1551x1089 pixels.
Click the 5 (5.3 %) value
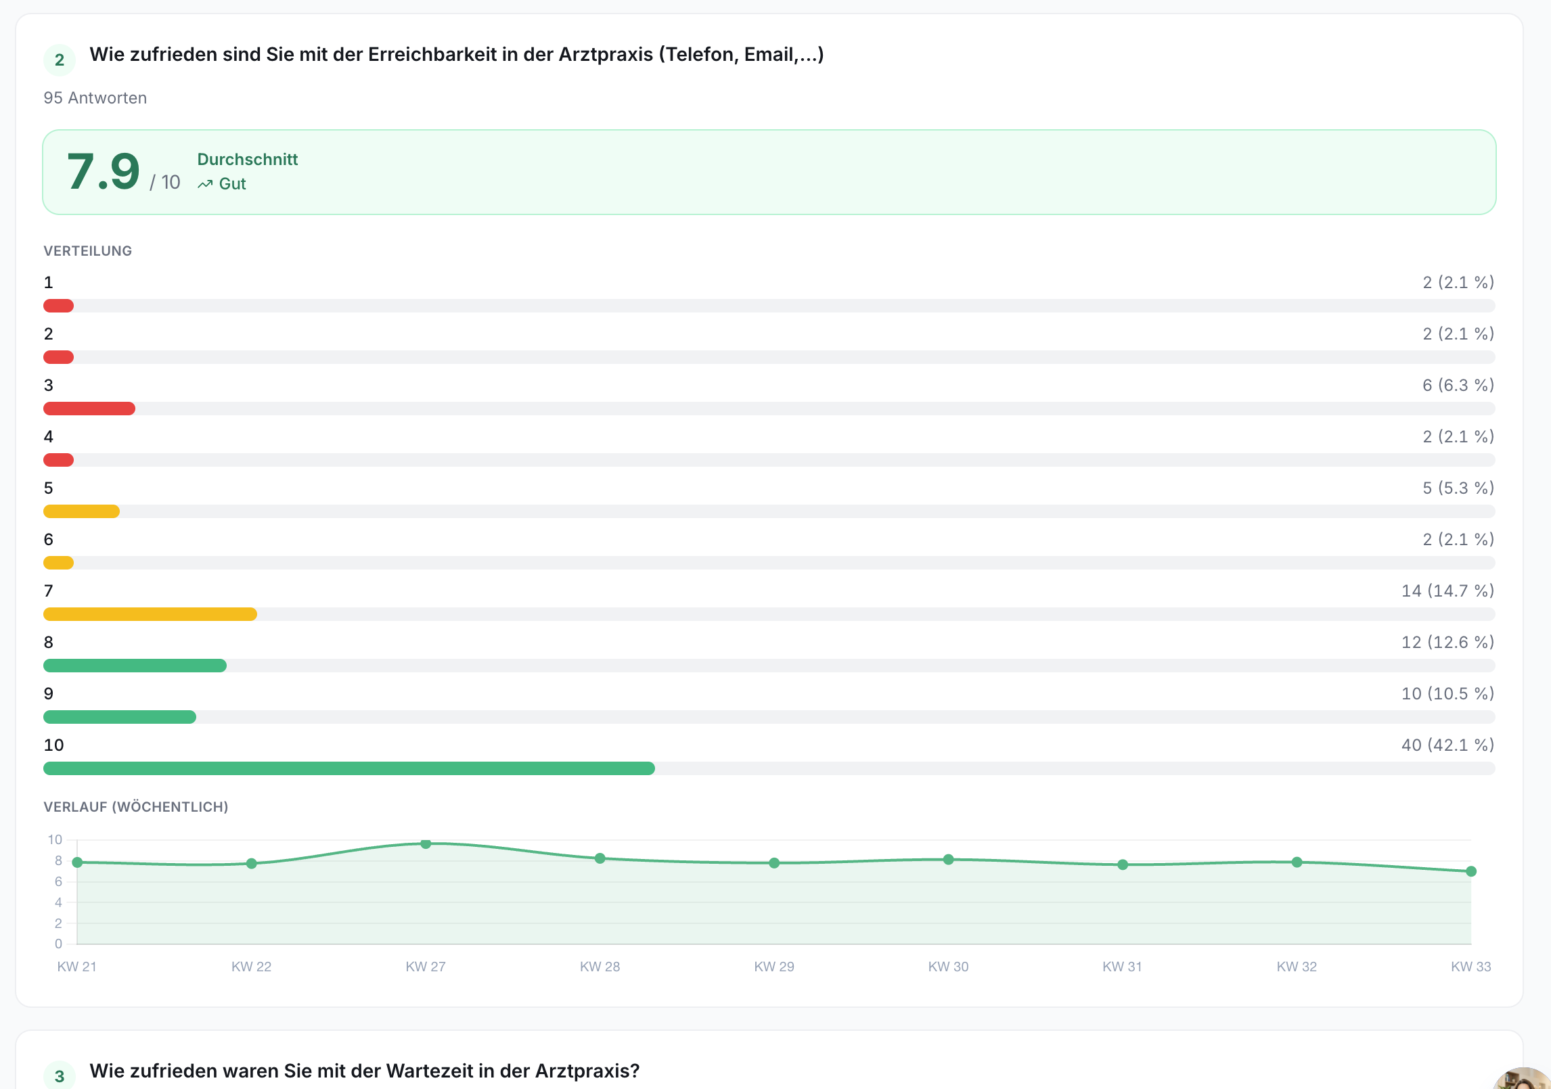coord(1458,488)
